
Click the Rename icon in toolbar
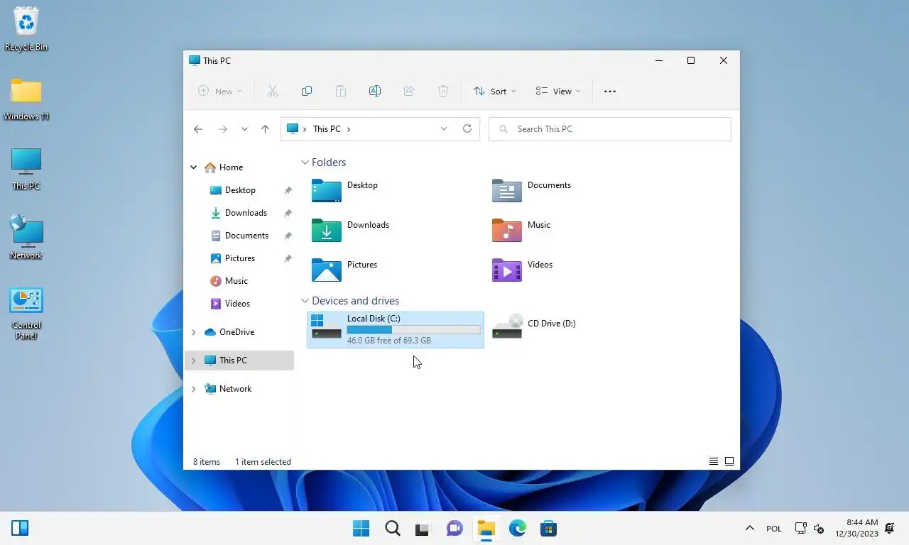click(375, 91)
